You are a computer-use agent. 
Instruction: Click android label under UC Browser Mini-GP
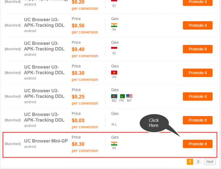pos(30,147)
